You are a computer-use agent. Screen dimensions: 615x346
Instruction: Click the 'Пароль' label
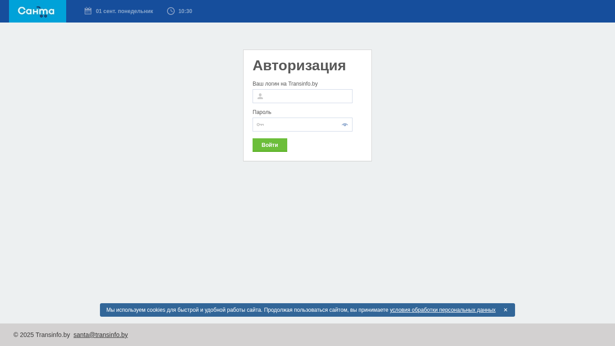[262, 112]
